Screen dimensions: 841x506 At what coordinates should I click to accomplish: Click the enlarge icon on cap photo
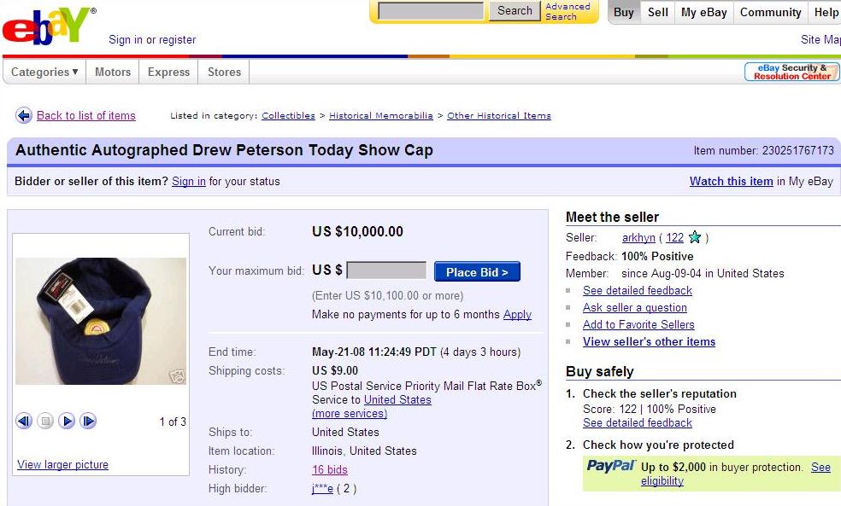point(177,376)
